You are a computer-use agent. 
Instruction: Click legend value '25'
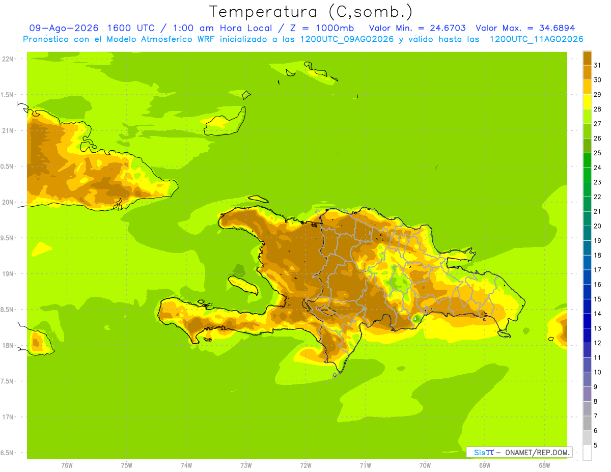[598, 153]
